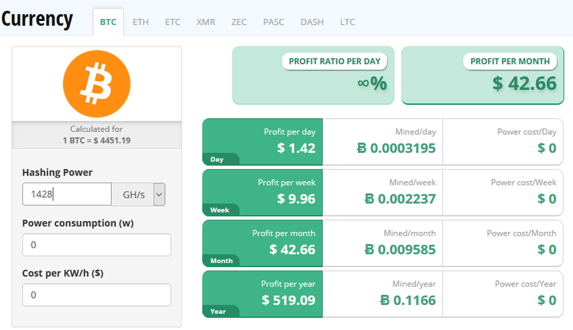Select the Profit per week card
Screen dimensions: 573x330
262,192
